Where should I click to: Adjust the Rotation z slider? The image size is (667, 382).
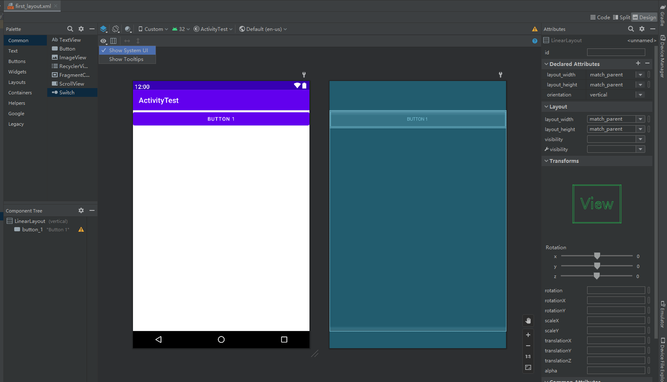(597, 276)
